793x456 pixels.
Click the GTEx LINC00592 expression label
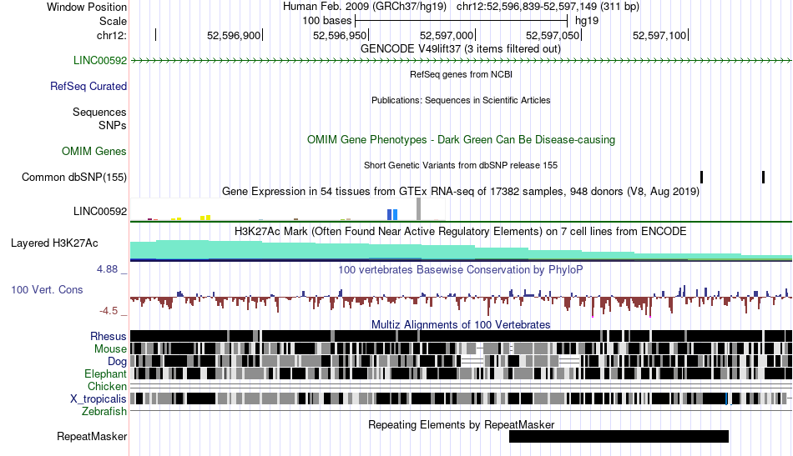coord(100,212)
